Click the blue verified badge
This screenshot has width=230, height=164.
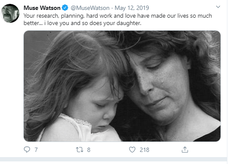(x=65, y=8)
